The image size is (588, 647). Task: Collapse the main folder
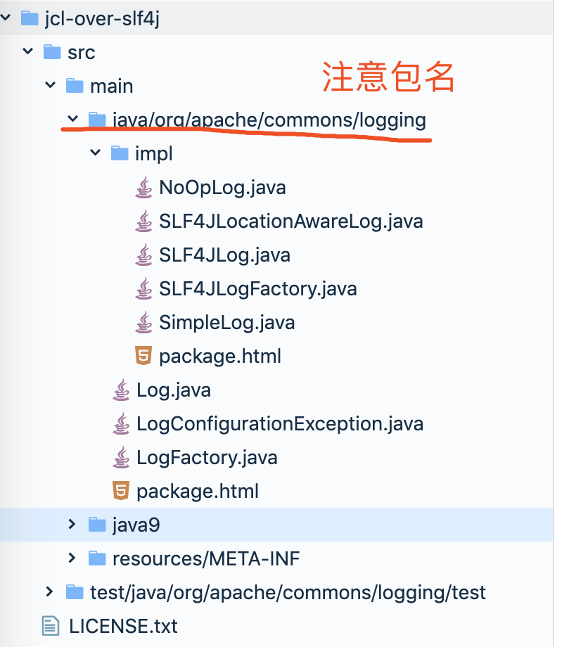51,86
